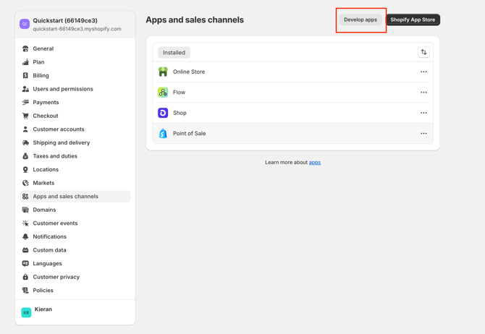The image size is (485, 334).
Task: Go to Customer privacy settings
Action: coord(75,277)
